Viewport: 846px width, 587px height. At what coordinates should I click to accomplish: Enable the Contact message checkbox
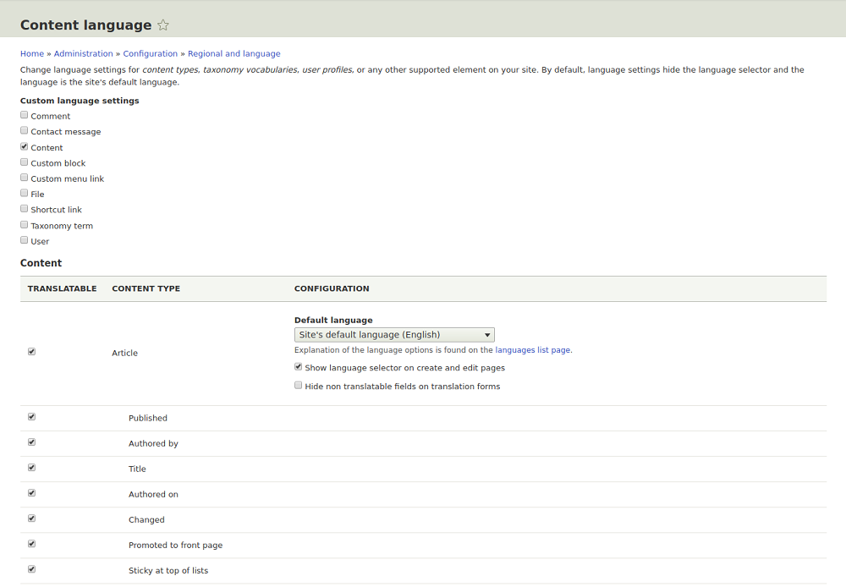pos(25,130)
